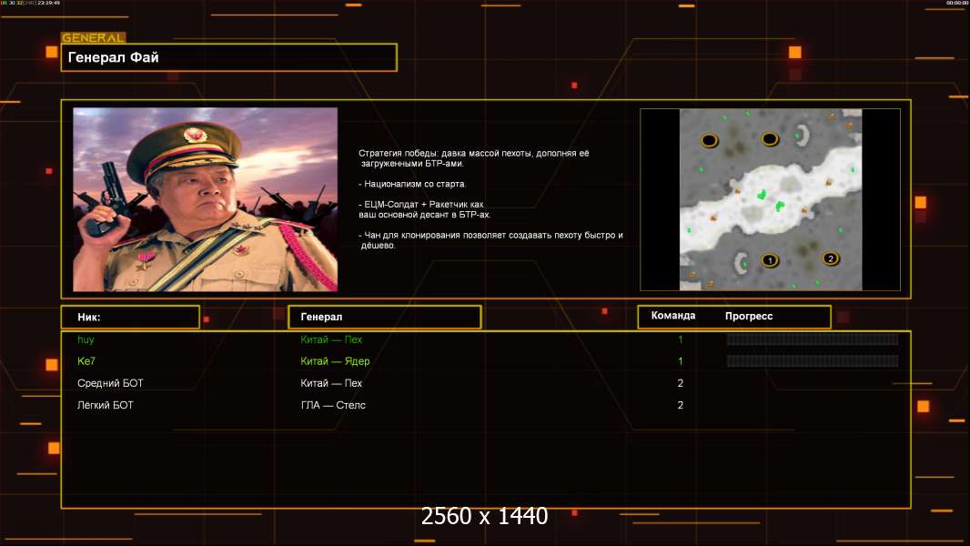Viewport: 970px width, 546px height.
Task: Click the Команда column header
Action: [673, 316]
